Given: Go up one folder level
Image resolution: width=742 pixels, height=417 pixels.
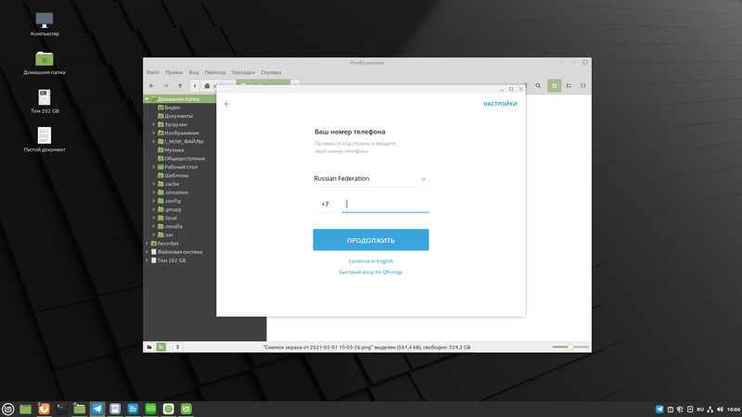Looking at the screenshot, I should [x=180, y=85].
